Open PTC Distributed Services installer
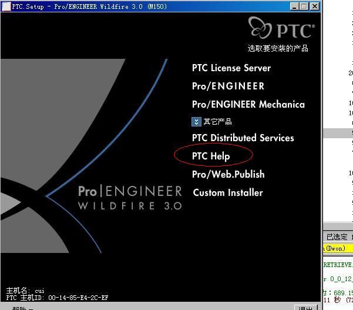353x310 pixels. tap(243, 138)
